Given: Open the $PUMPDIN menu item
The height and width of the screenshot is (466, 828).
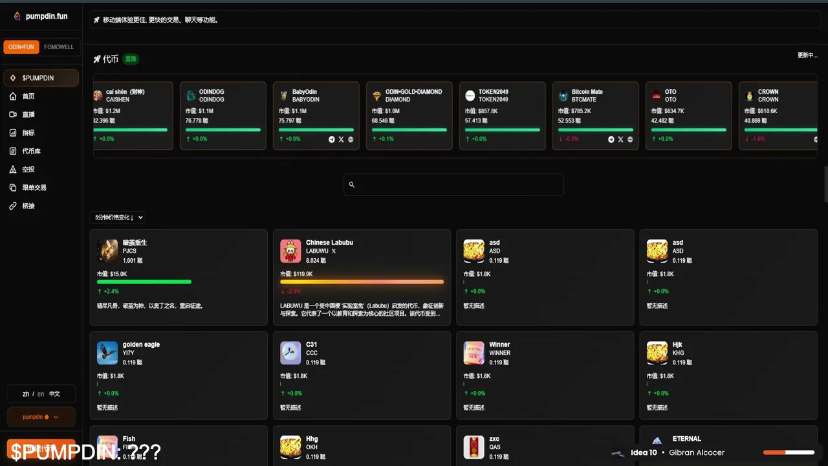Looking at the screenshot, I should (x=41, y=78).
